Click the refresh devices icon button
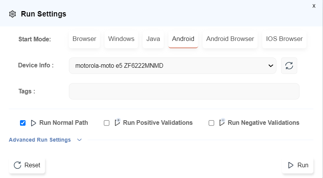 click(x=289, y=65)
